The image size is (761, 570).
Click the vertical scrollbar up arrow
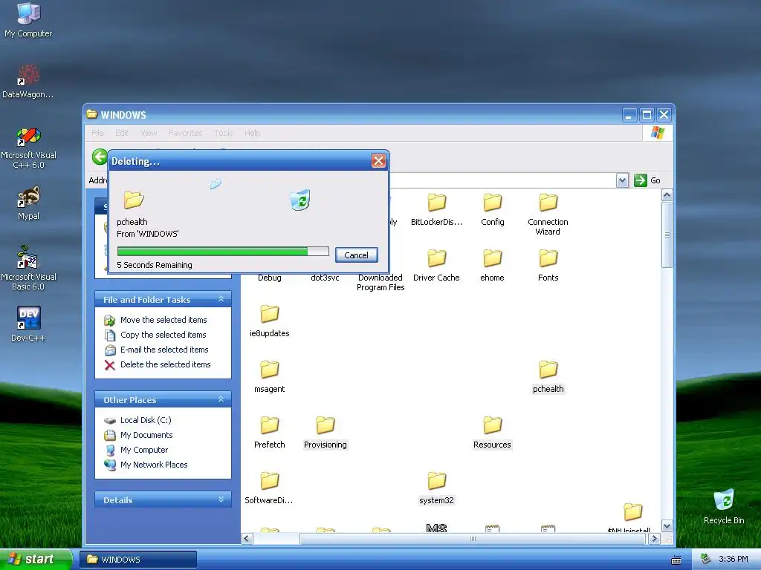click(667, 195)
